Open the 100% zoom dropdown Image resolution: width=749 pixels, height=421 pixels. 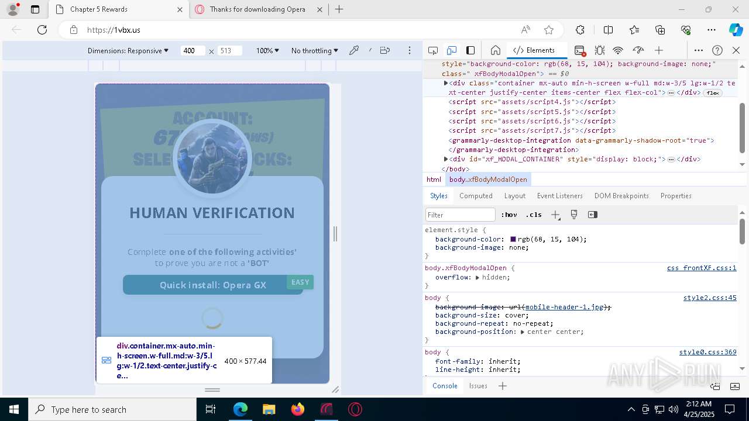click(x=267, y=51)
